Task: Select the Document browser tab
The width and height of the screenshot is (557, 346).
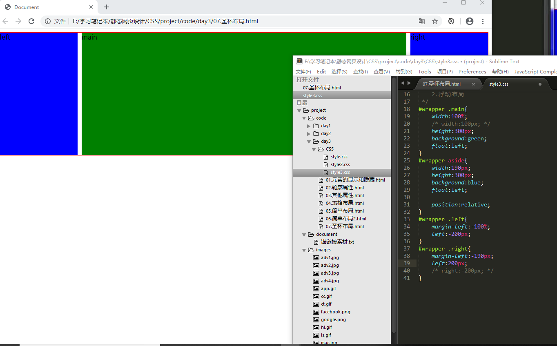Action: coord(49,7)
